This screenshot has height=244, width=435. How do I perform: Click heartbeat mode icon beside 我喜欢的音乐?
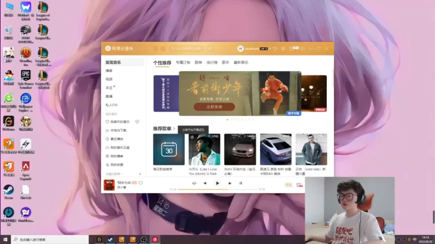point(137,121)
